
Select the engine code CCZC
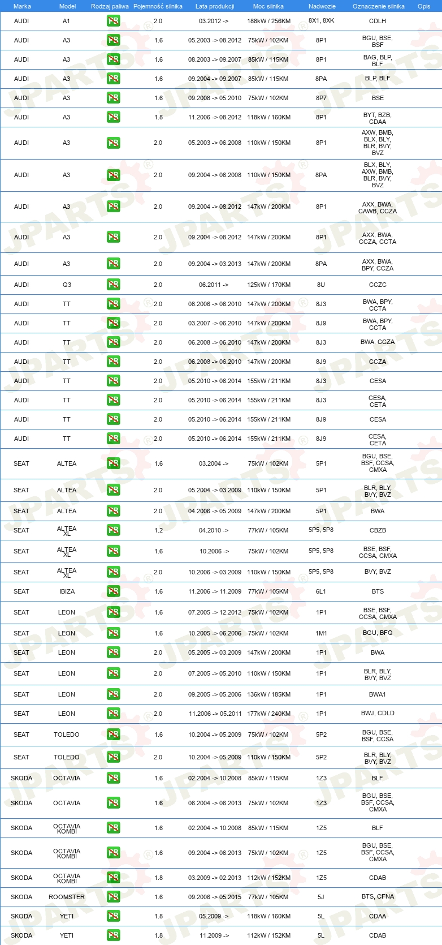point(378,285)
